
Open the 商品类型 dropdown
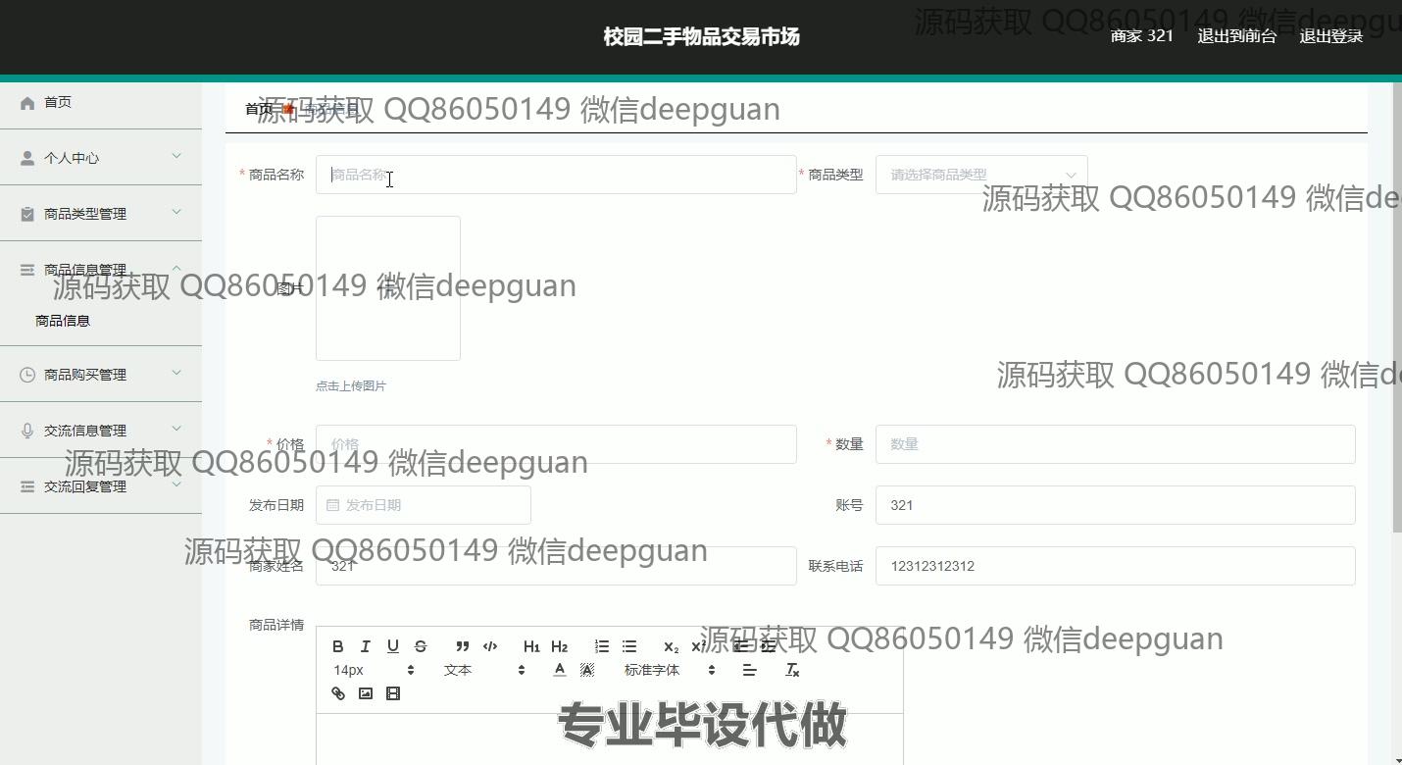pos(980,175)
